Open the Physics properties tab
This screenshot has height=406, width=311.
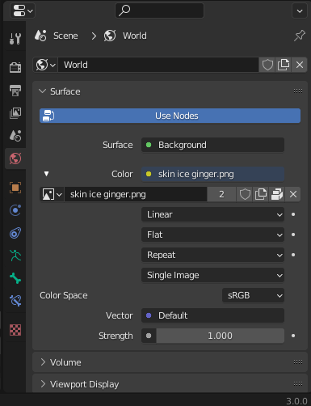pyautogui.click(x=15, y=210)
